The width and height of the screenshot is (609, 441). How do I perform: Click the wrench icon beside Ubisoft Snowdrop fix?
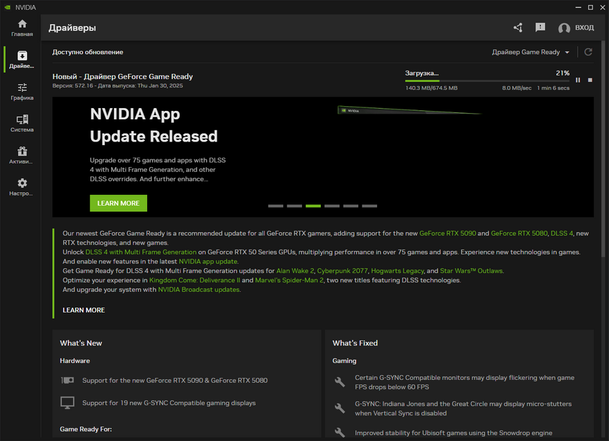point(340,433)
